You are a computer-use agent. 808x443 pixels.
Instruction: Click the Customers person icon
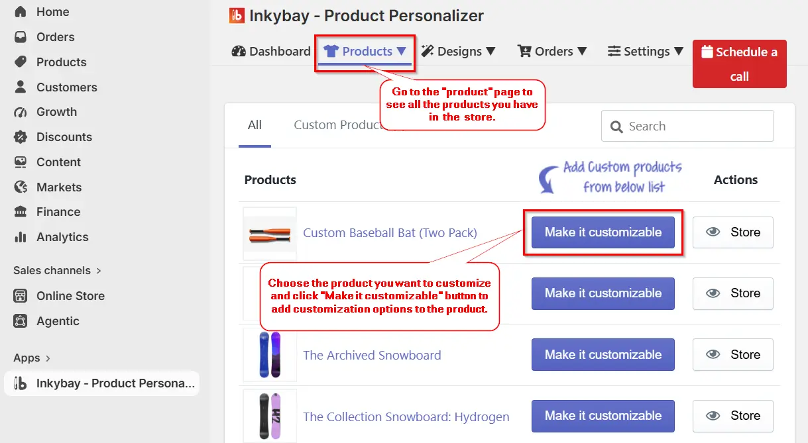point(21,87)
